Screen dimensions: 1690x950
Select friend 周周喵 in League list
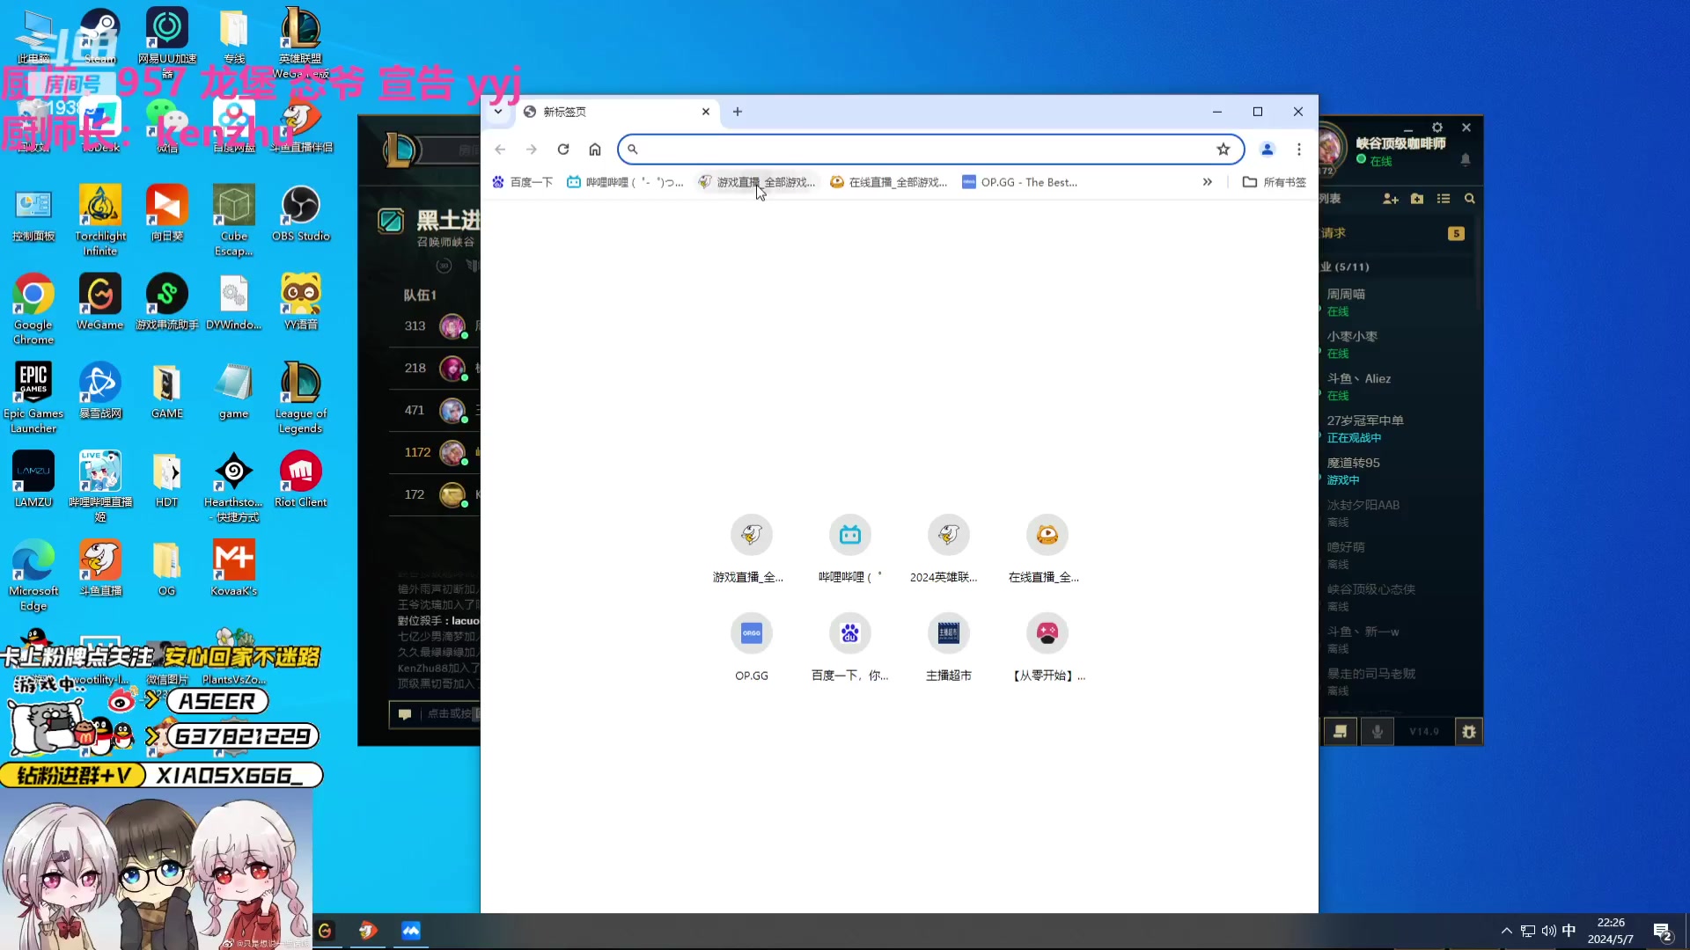tap(1398, 302)
